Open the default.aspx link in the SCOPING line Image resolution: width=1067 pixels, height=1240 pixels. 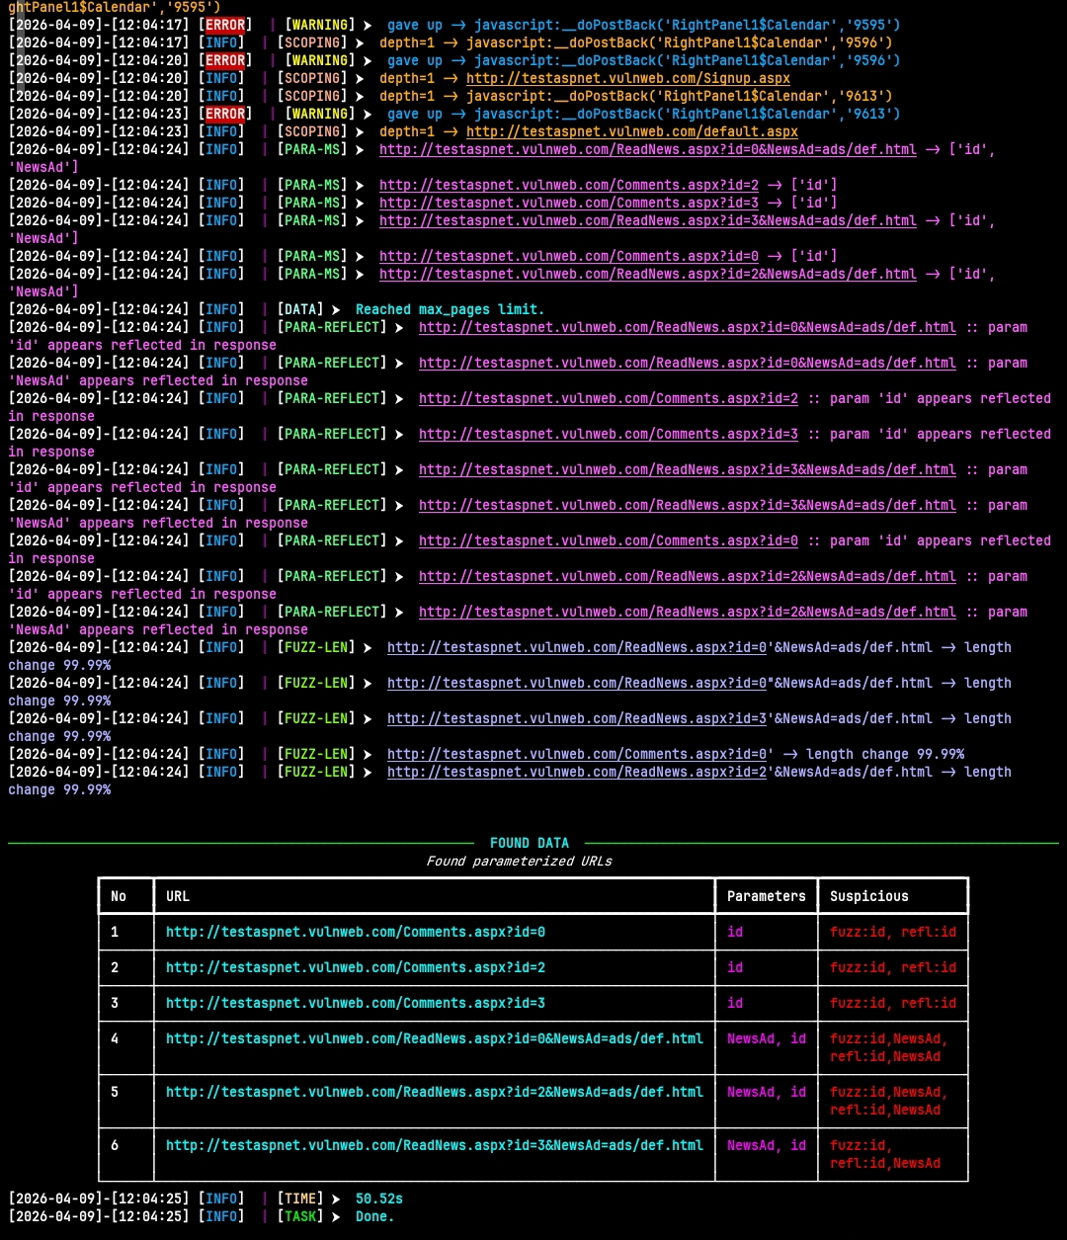(x=632, y=131)
